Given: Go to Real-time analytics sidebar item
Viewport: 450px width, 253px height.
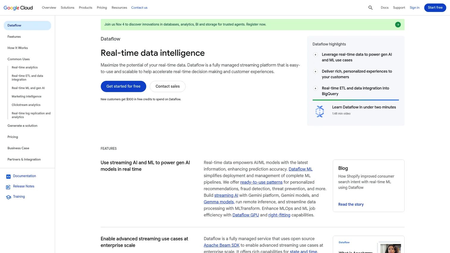Looking at the screenshot, I should point(25,67).
